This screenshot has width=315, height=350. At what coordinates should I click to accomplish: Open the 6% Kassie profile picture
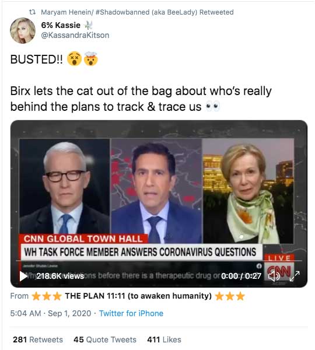[x=23, y=30]
